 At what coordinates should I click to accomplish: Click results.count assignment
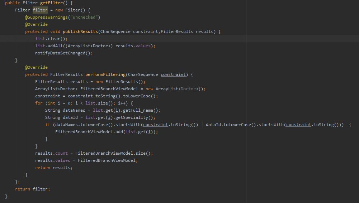point(51,153)
